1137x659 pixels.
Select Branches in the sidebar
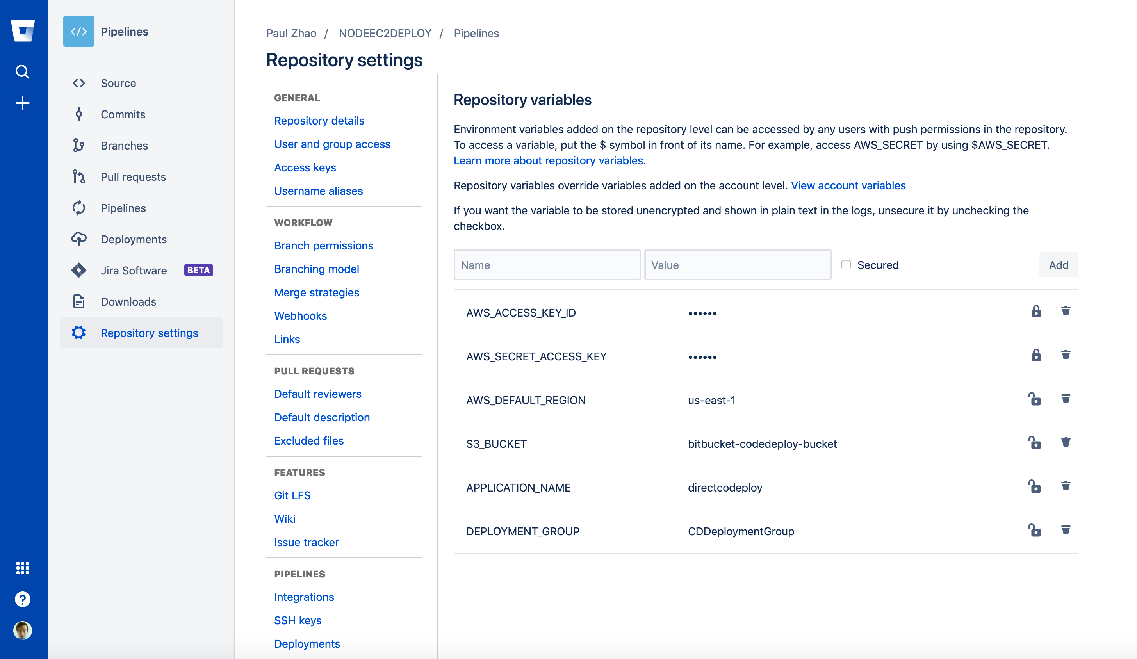click(124, 146)
